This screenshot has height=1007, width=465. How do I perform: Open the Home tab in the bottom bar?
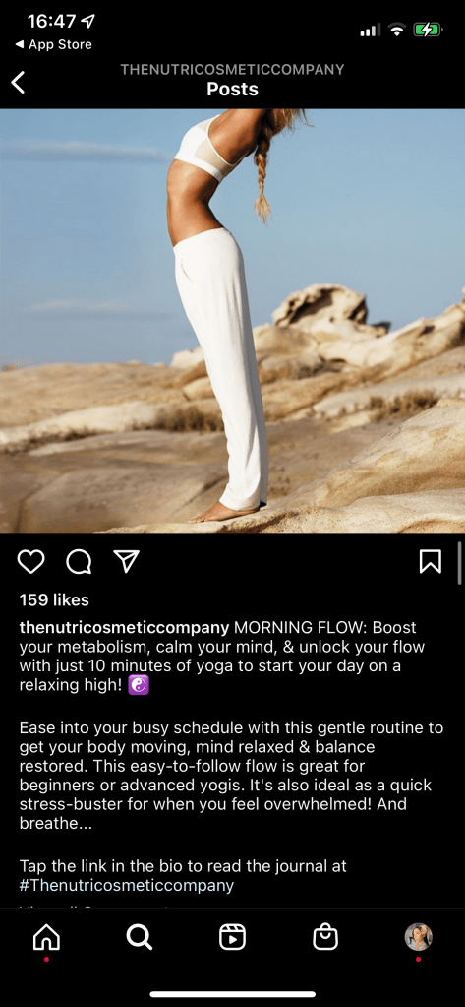(x=46, y=938)
